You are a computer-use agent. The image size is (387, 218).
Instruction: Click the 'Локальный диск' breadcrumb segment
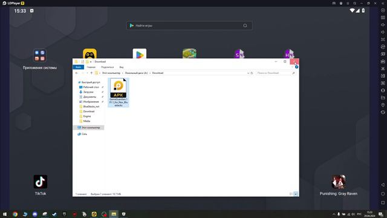[x=136, y=73]
